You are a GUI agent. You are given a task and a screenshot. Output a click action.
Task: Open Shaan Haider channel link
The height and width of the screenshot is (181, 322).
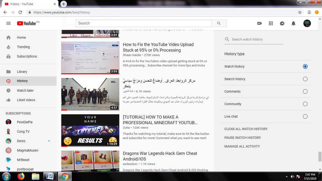pyautogui.click(x=131, y=55)
